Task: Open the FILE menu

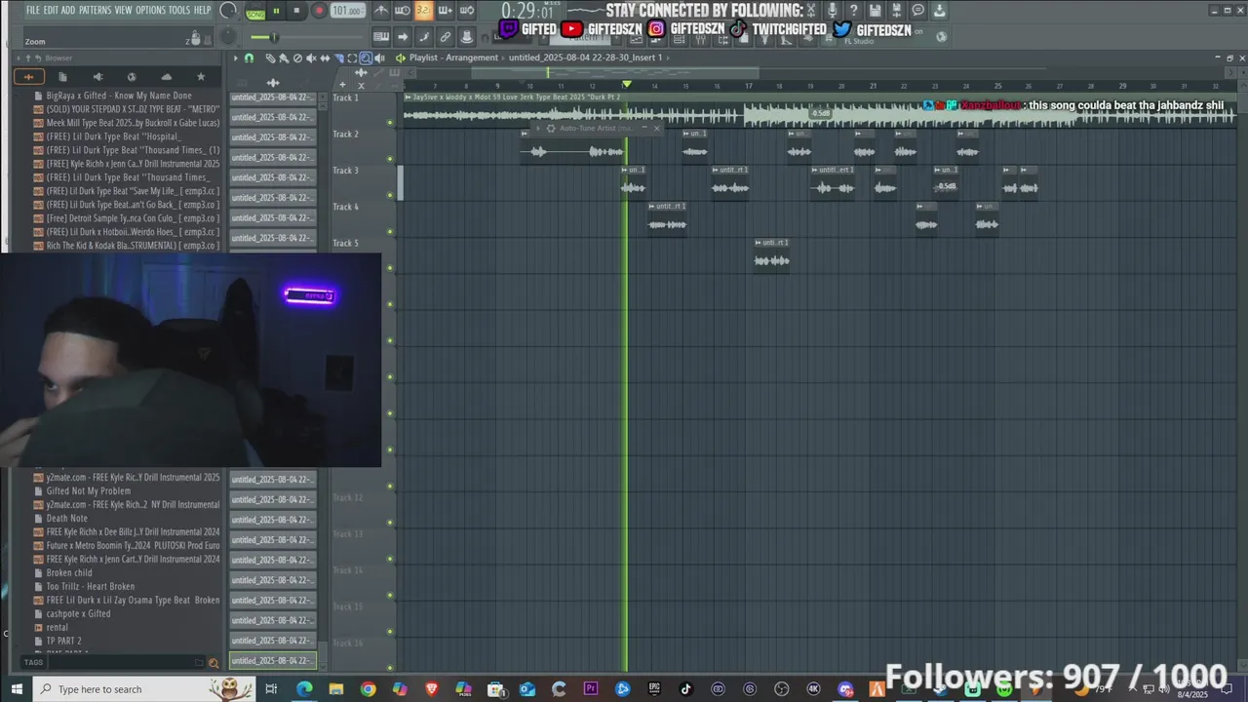Action: tap(33, 10)
